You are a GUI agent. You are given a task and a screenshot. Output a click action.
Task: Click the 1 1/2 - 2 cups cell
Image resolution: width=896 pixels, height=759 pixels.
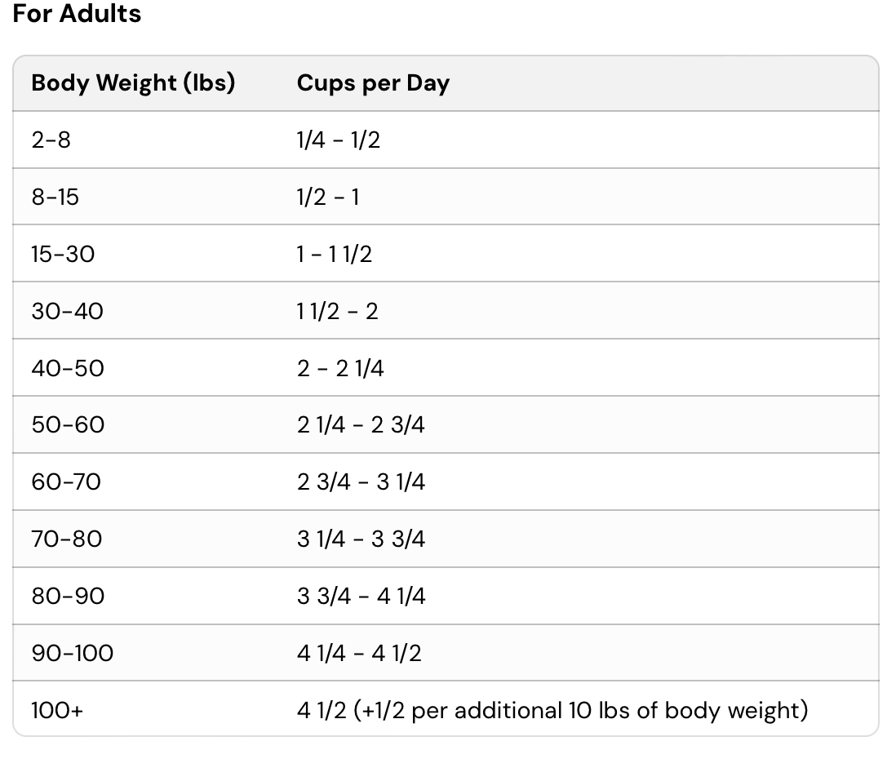coord(338,312)
